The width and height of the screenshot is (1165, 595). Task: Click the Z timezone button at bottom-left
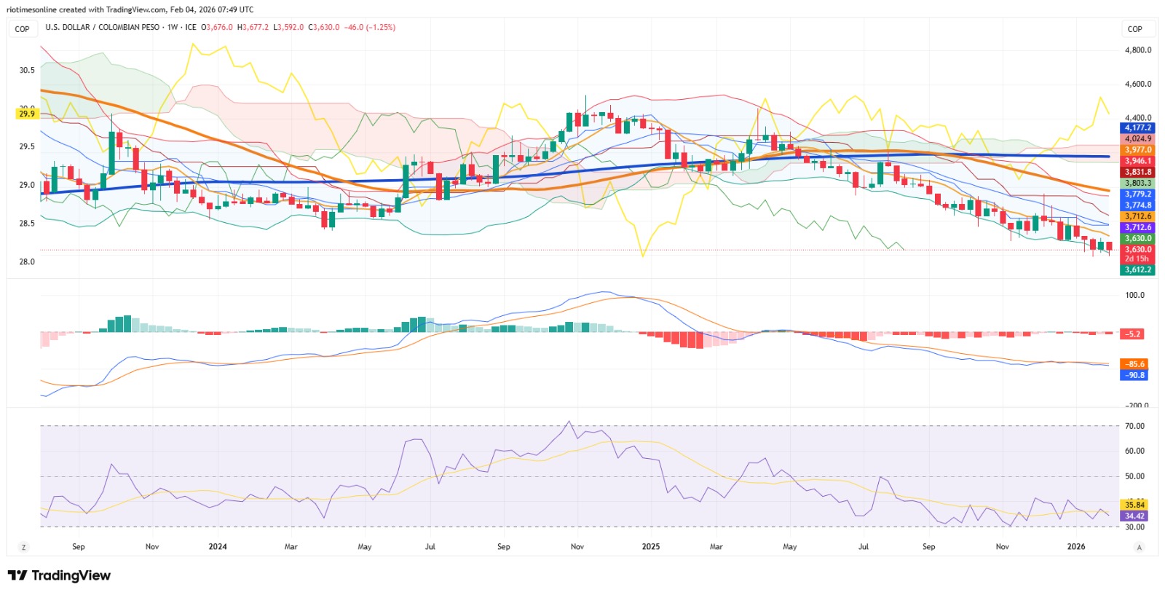pos(24,547)
